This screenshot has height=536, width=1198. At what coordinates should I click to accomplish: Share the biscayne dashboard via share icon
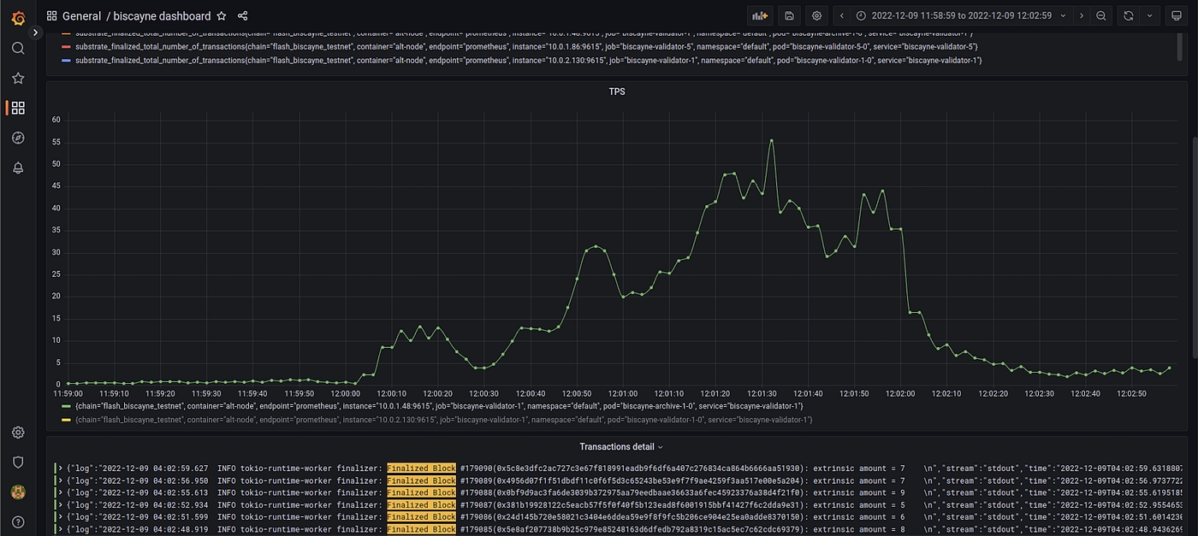[x=242, y=15]
